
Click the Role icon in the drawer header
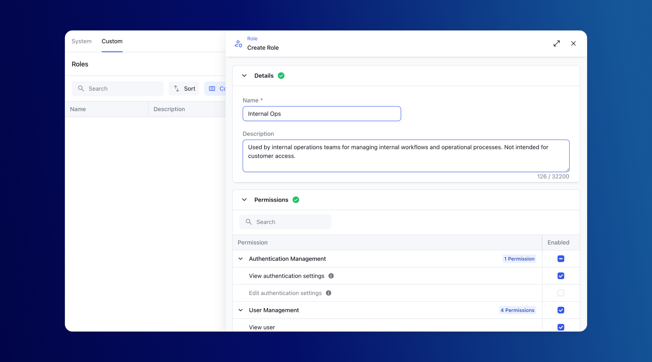pyautogui.click(x=238, y=43)
